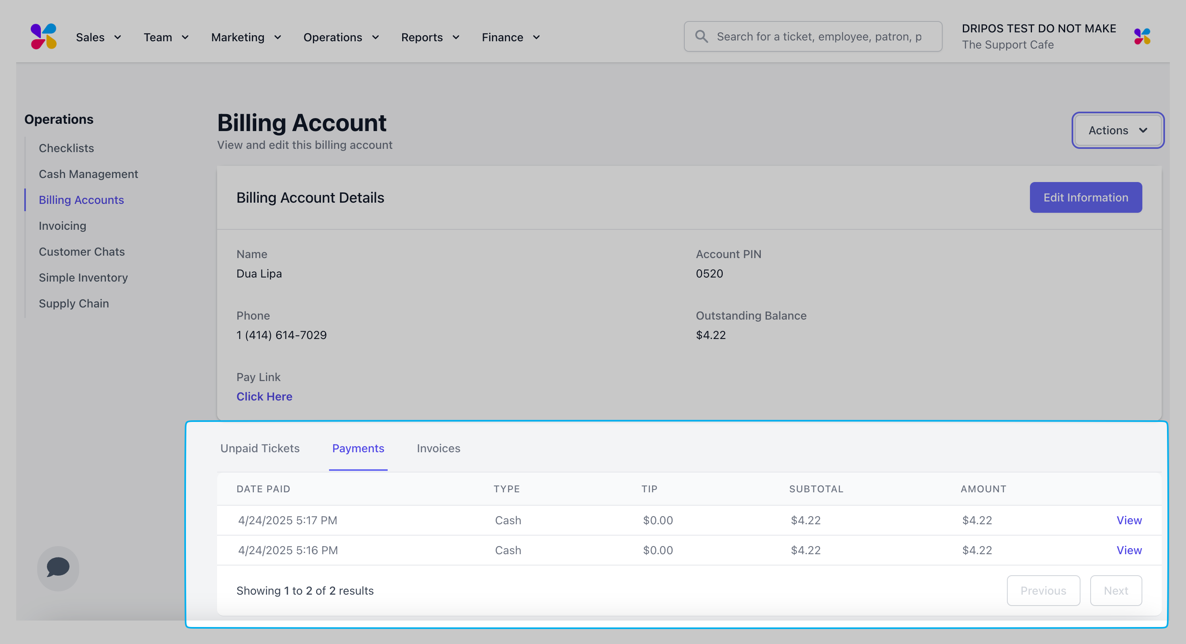Open Simple Inventory in the sidebar
1186x644 pixels.
click(x=83, y=278)
